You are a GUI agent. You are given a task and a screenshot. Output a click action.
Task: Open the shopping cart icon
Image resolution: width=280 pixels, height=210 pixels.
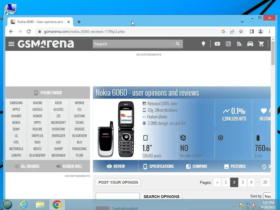point(261,44)
